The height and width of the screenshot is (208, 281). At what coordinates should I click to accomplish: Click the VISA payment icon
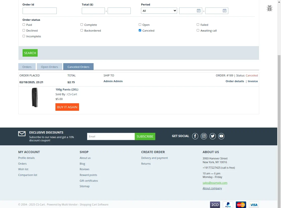(x=254, y=204)
